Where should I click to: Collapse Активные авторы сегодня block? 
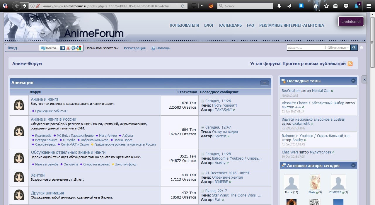click(353, 165)
